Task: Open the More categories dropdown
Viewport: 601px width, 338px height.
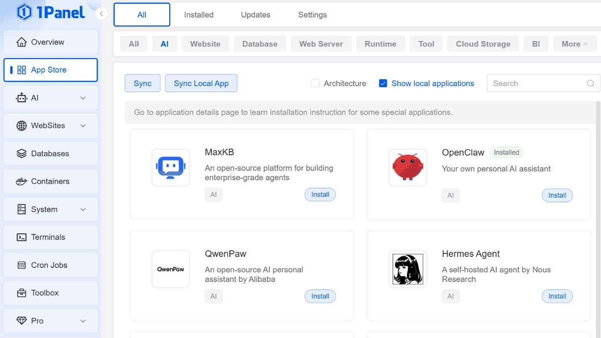Action: (575, 44)
